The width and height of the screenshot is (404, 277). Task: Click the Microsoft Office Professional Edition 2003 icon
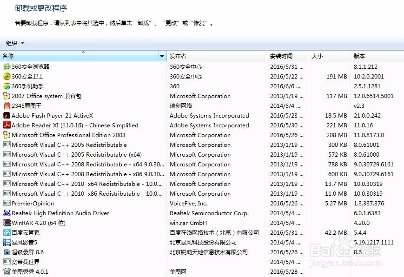pos(7,135)
